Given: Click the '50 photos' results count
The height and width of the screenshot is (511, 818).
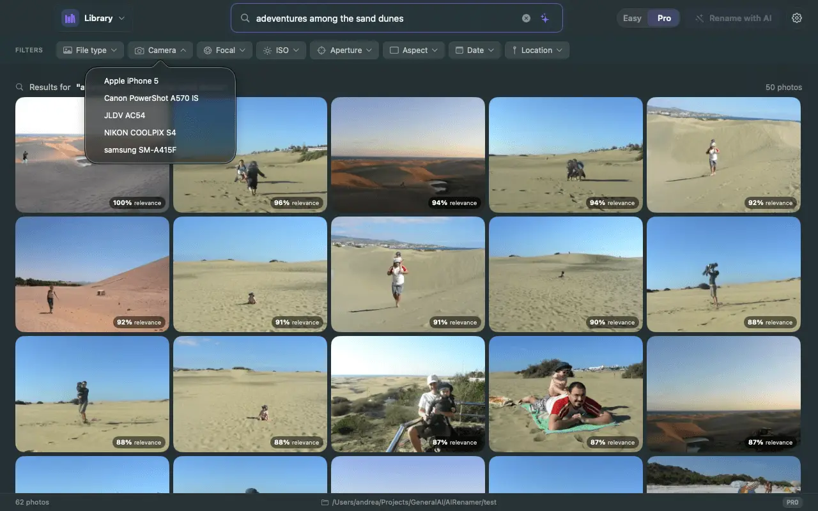Looking at the screenshot, I should [x=783, y=88].
